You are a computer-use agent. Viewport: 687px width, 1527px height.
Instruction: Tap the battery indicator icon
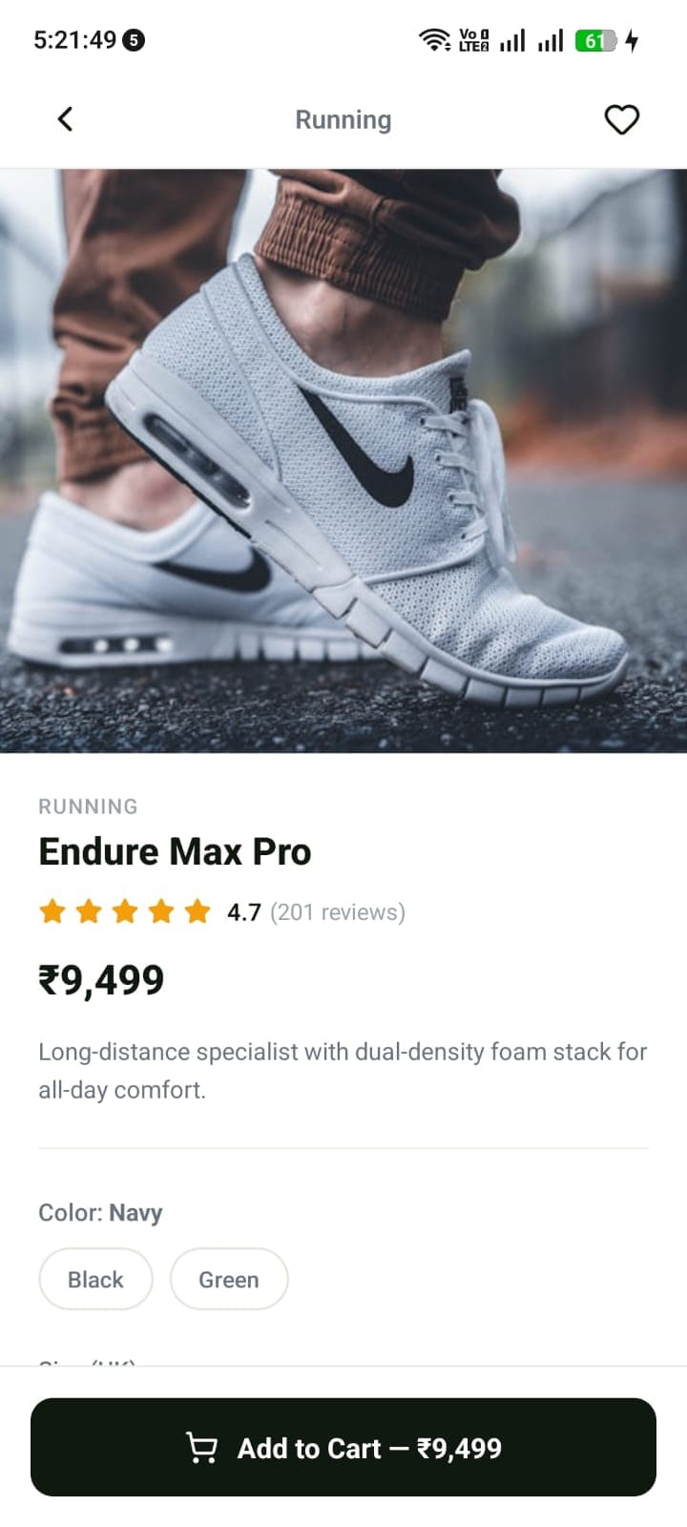[596, 40]
